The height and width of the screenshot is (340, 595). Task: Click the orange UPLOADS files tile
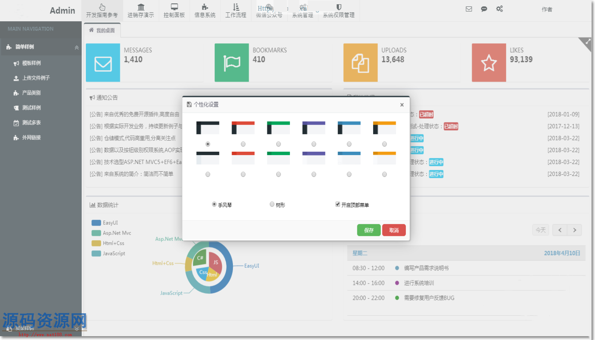pyautogui.click(x=360, y=62)
